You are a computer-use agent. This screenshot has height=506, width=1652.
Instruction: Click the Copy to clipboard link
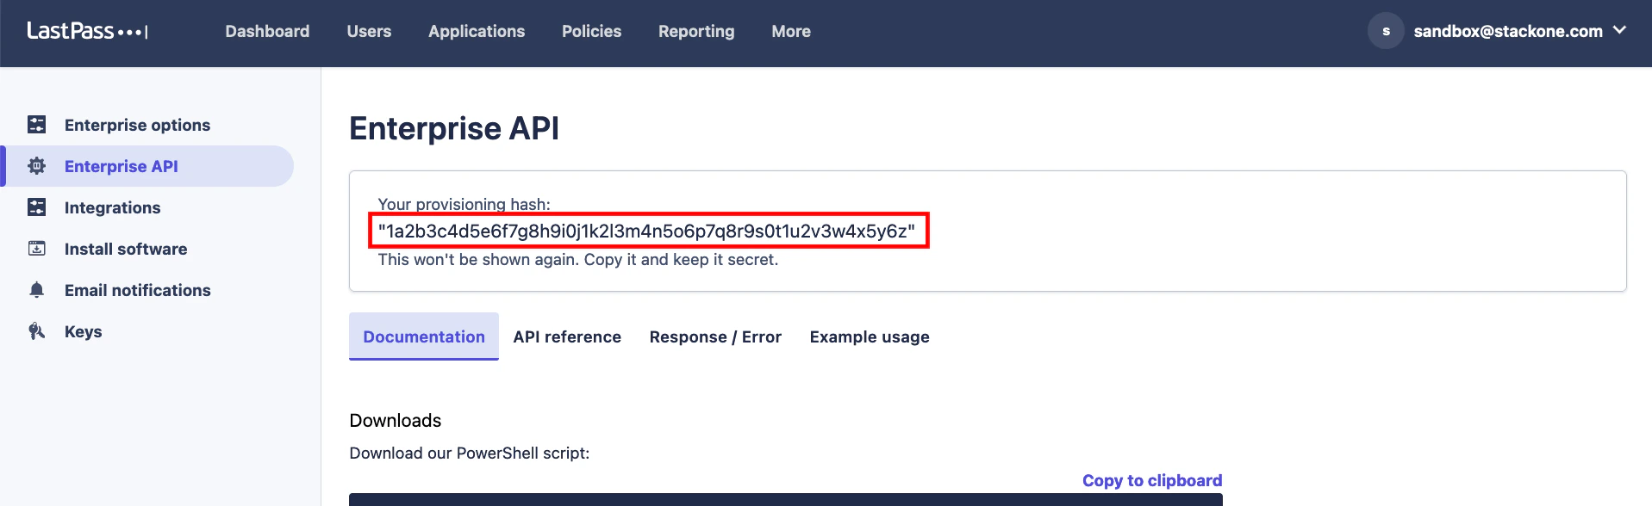click(x=1151, y=480)
